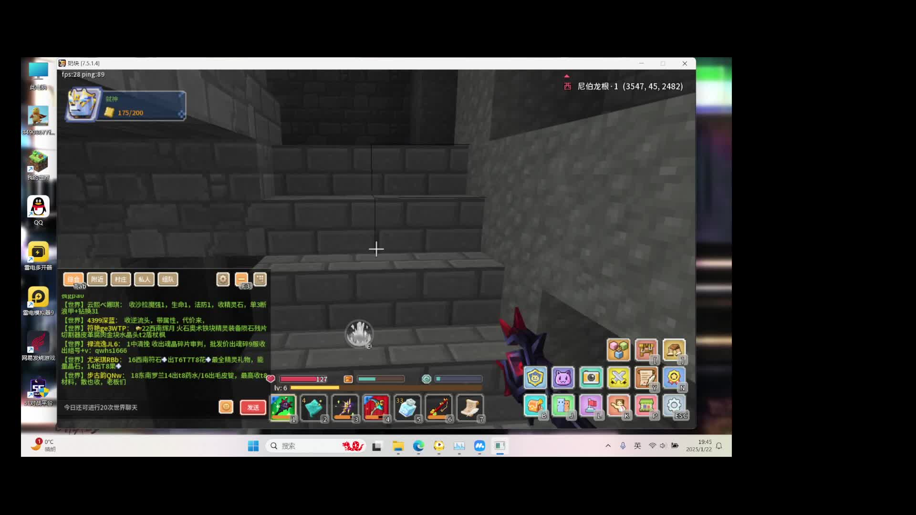The width and height of the screenshot is (916, 515).
Task: Open the purple cat pet icon
Action: [x=563, y=378]
